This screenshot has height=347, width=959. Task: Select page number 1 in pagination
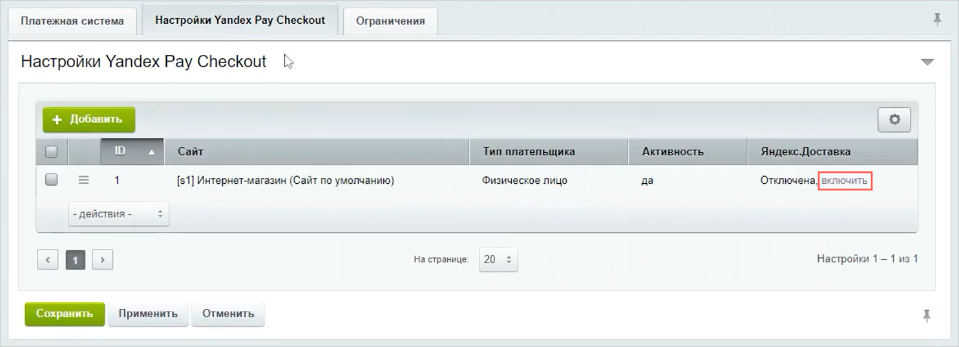point(76,260)
